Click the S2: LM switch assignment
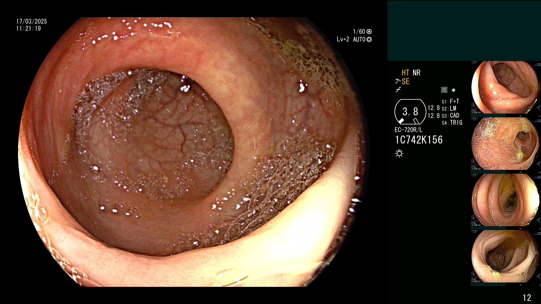The image size is (541, 304). click(449, 108)
